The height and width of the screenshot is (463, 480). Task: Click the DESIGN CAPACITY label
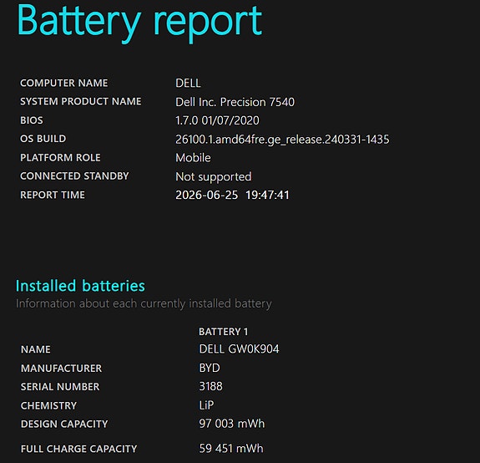click(x=64, y=424)
